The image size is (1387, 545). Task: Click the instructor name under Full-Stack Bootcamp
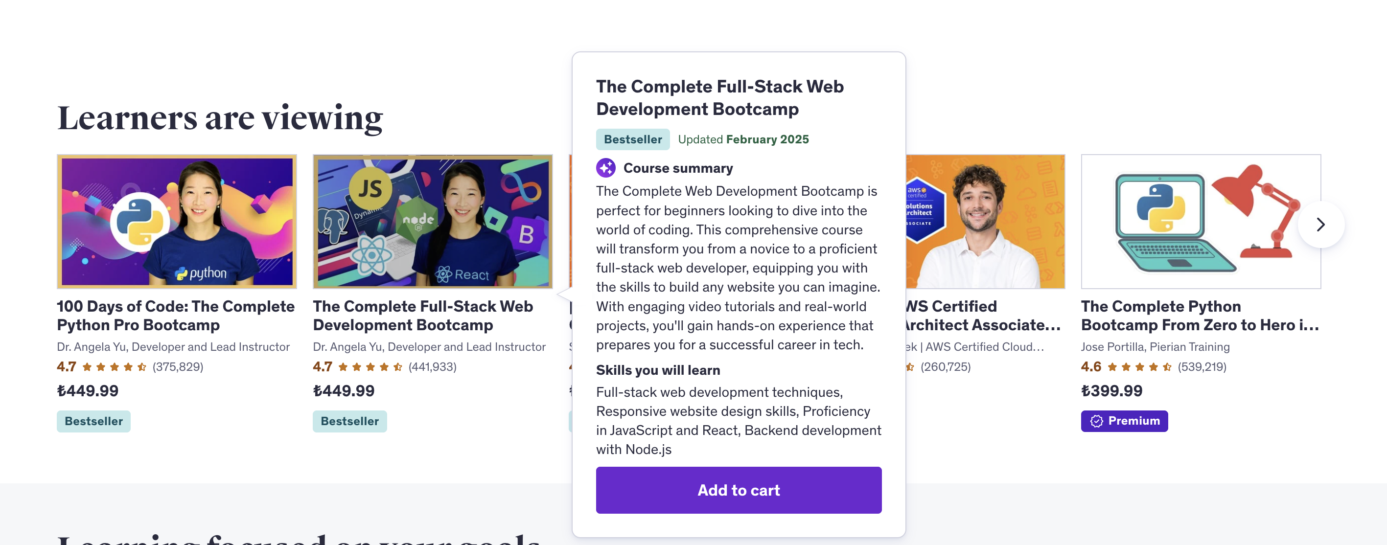pos(429,346)
